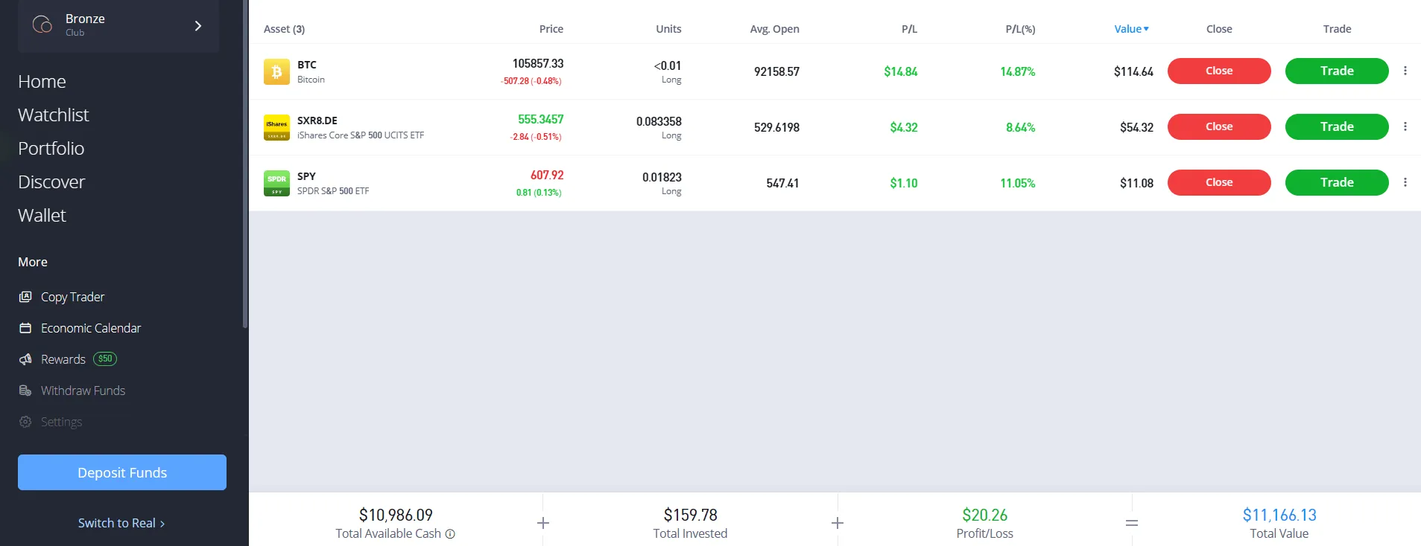Open more options for SXR8.DE row
The width and height of the screenshot is (1421, 546).
click(x=1405, y=126)
